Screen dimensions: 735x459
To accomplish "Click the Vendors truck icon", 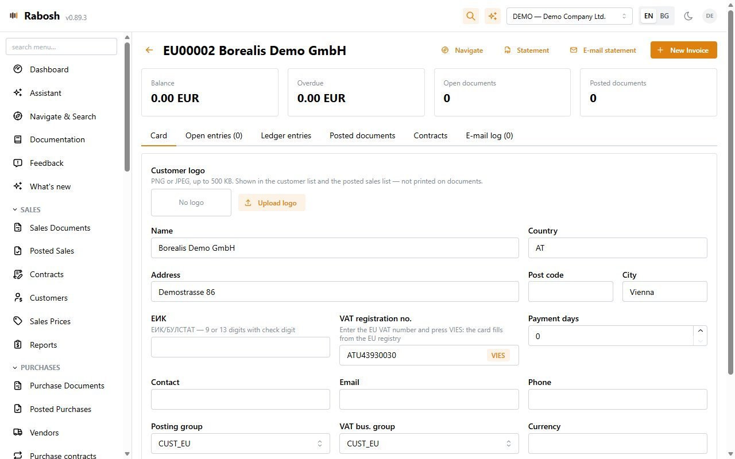I will click(x=18, y=433).
